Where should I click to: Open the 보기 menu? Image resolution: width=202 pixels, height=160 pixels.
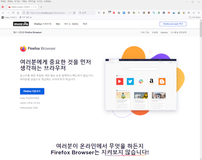tap(17, 1)
